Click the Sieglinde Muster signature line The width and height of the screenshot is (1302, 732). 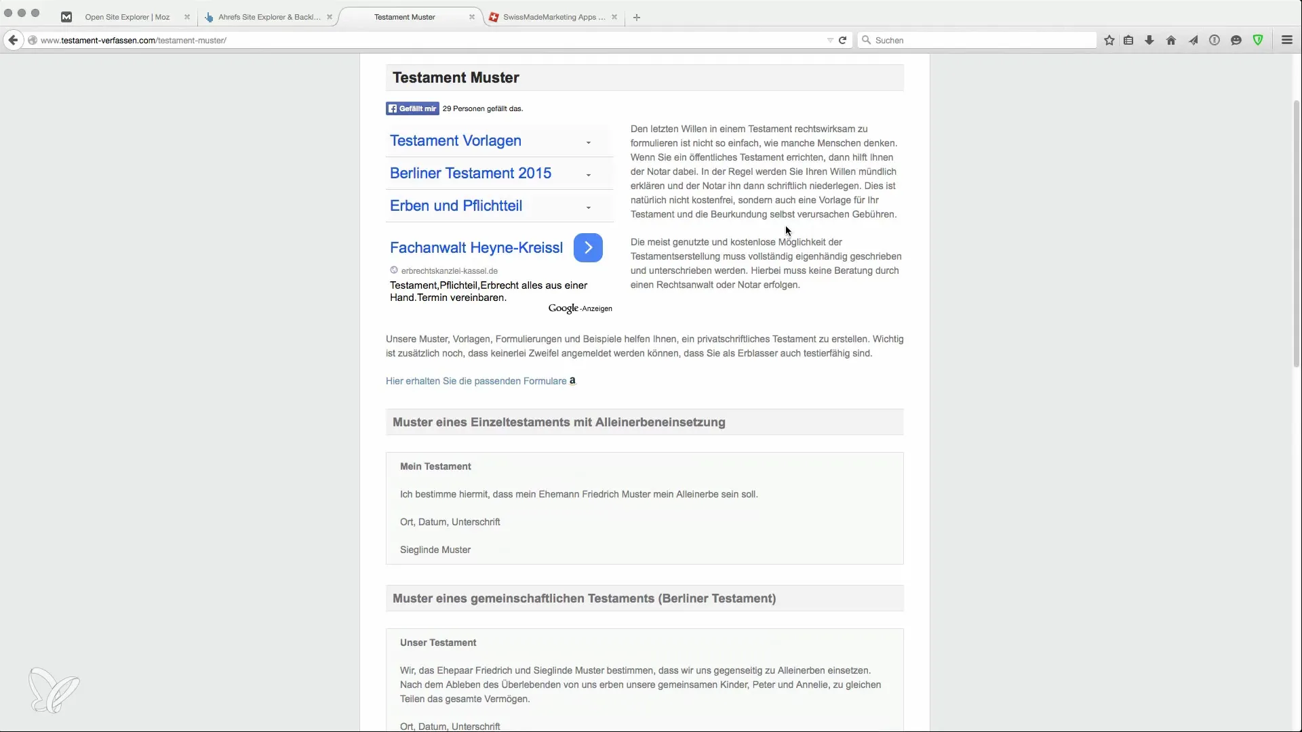tap(435, 550)
